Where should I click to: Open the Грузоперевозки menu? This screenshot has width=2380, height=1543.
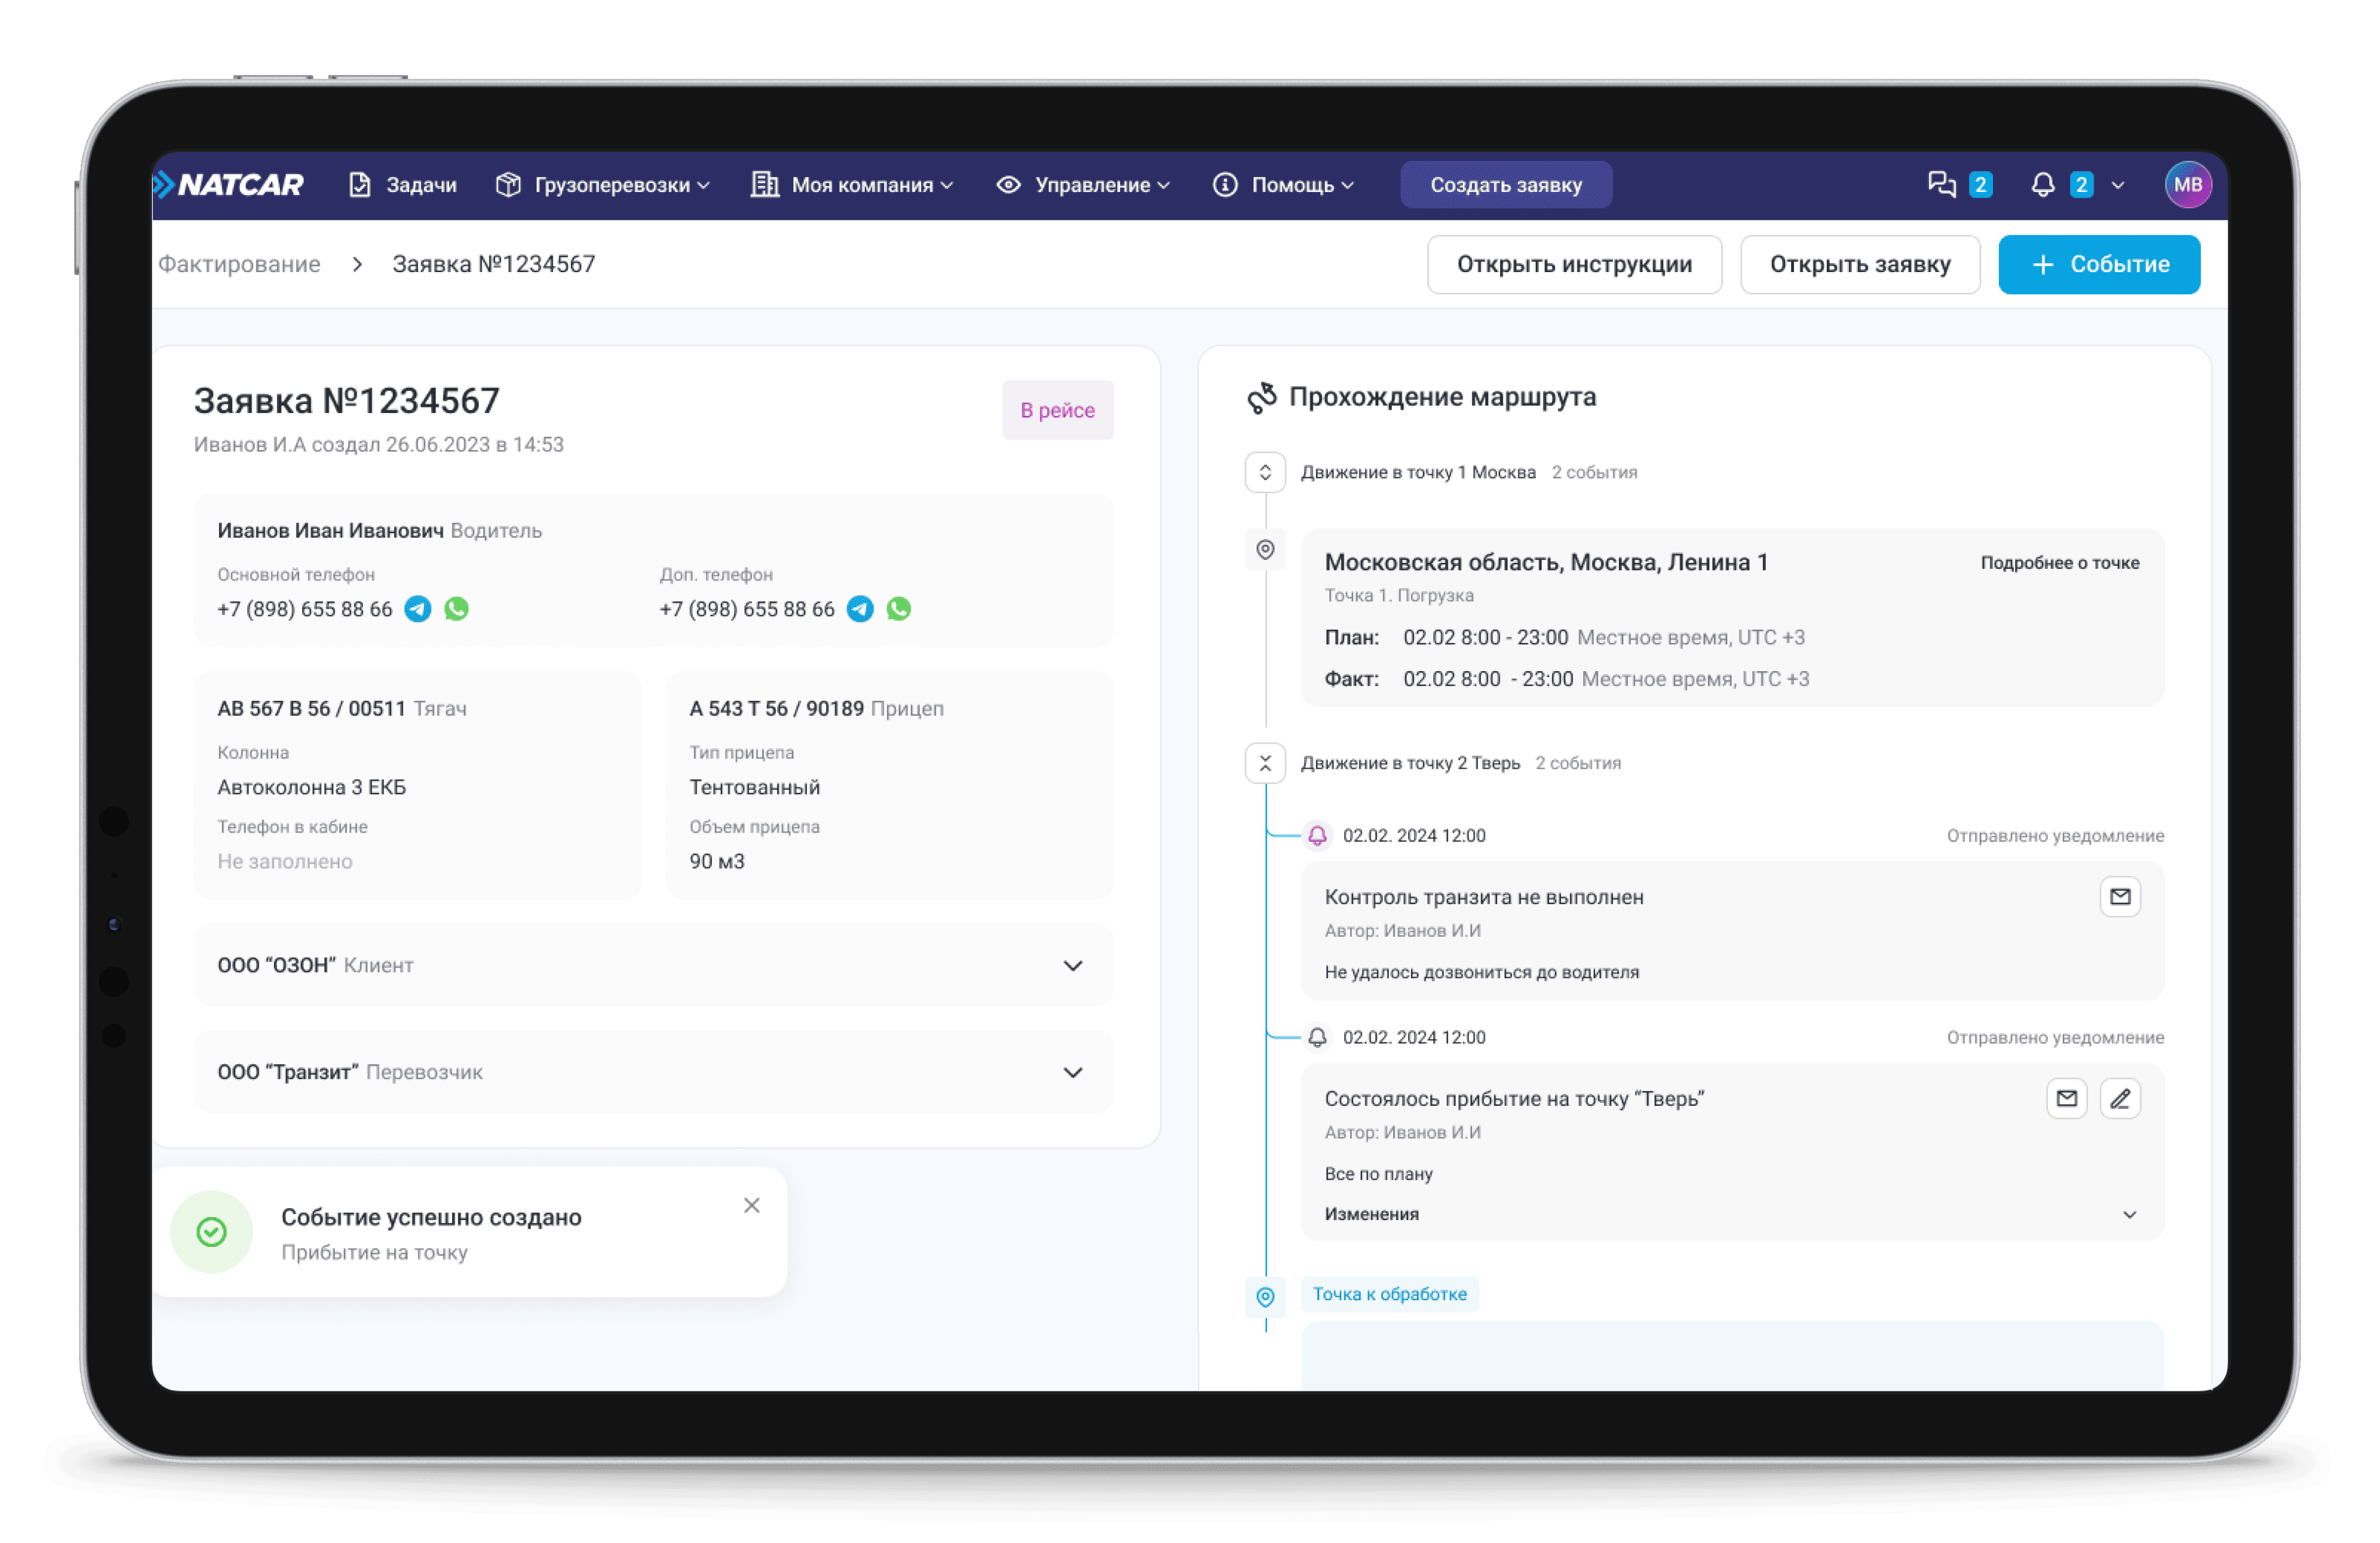coord(603,185)
